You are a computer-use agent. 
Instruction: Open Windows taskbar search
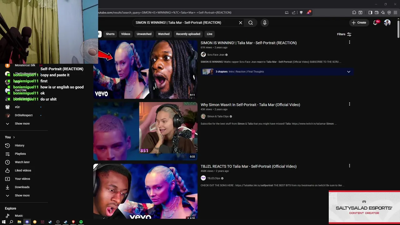point(11,222)
